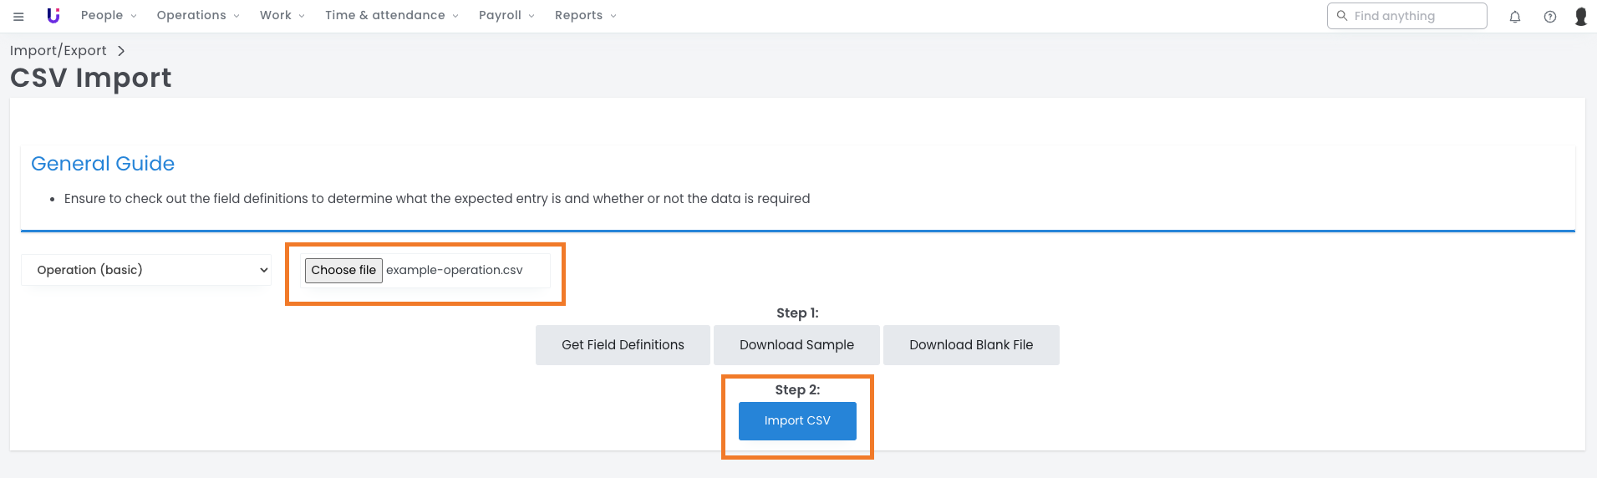The width and height of the screenshot is (1597, 478).
Task: Open the Work dropdown menu
Action: (x=282, y=16)
